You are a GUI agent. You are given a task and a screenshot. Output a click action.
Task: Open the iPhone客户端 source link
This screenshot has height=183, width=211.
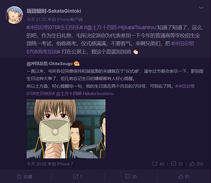(70, 20)
